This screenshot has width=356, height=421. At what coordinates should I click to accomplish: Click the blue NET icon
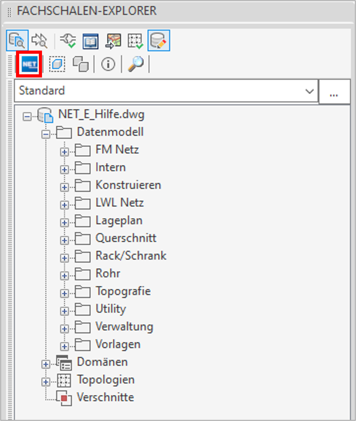(30, 64)
